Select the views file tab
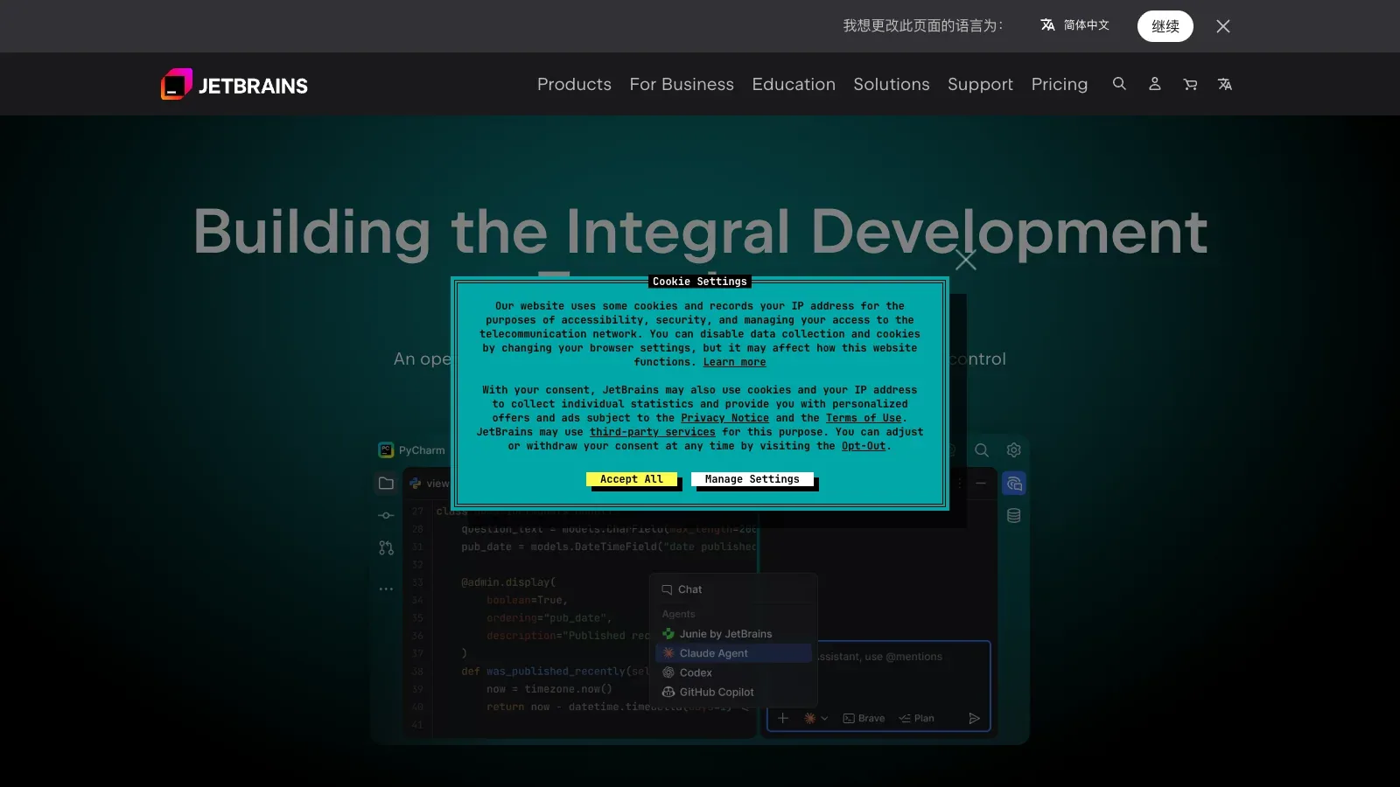Image resolution: width=1400 pixels, height=787 pixels. [x=429, y=484]
